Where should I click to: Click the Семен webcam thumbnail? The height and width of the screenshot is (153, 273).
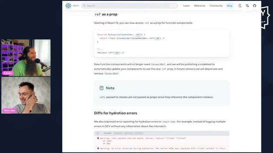coord(26,58)
